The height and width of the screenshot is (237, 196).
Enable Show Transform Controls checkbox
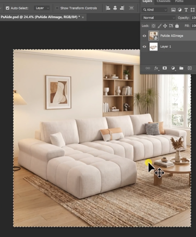click(57, 8)
